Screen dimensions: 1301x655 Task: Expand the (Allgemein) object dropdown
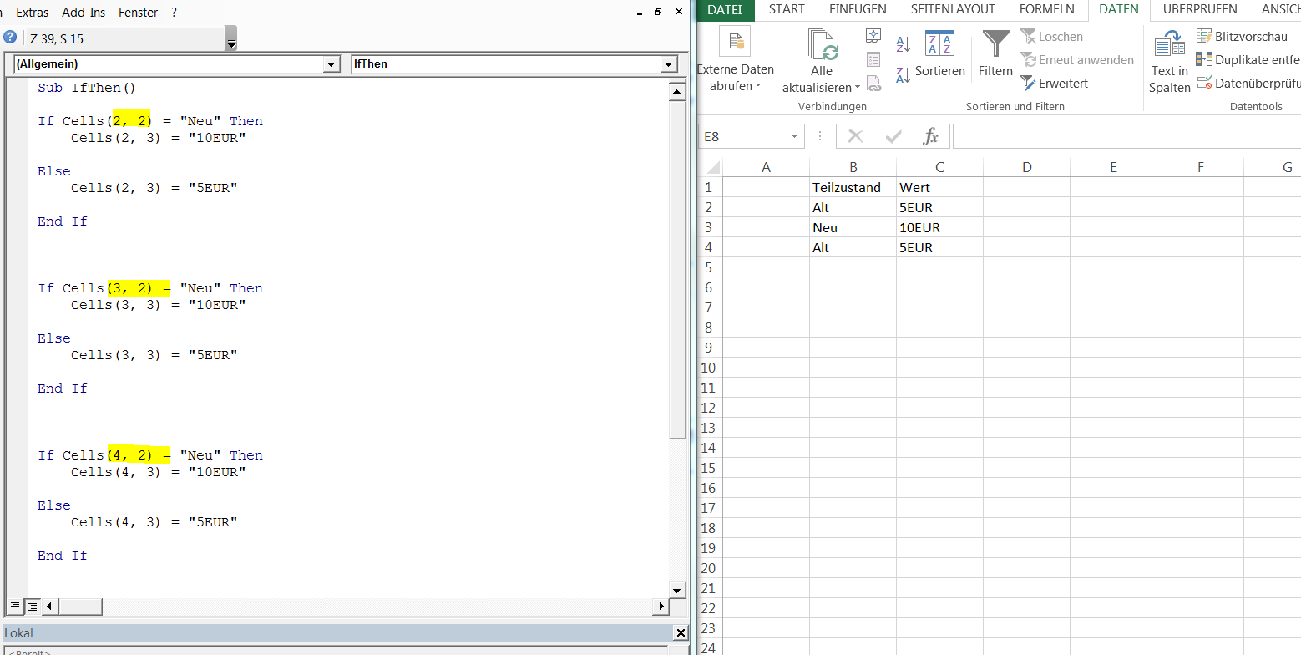coord(332,64)
